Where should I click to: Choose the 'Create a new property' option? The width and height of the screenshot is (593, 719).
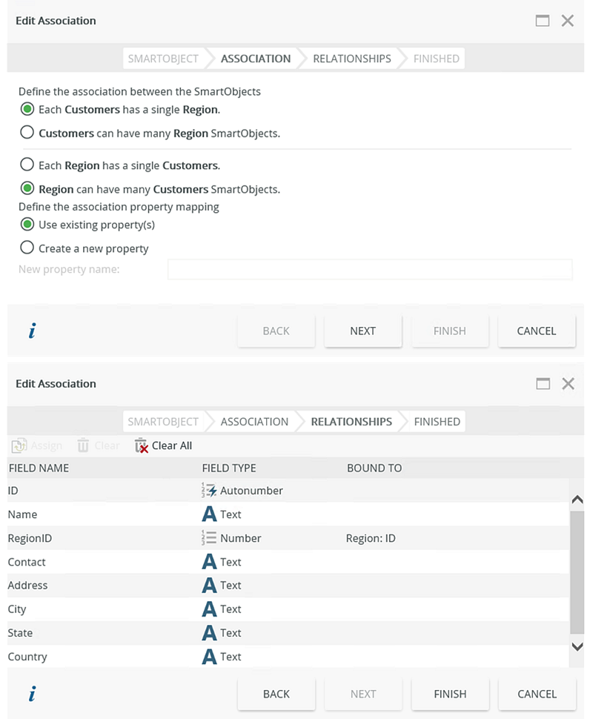(x=27, y=248)
